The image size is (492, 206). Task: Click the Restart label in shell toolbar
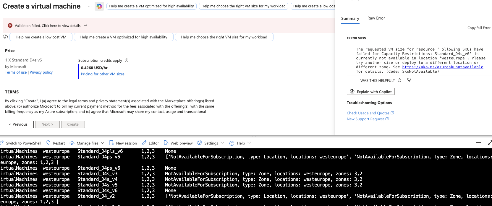(x=59, y=143)
